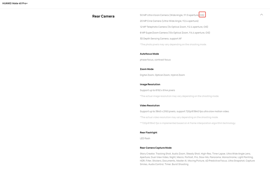This screenshot has height=173, width=270.
Task: Click the Zoom Mode heading
Action: tap(147, 69)
